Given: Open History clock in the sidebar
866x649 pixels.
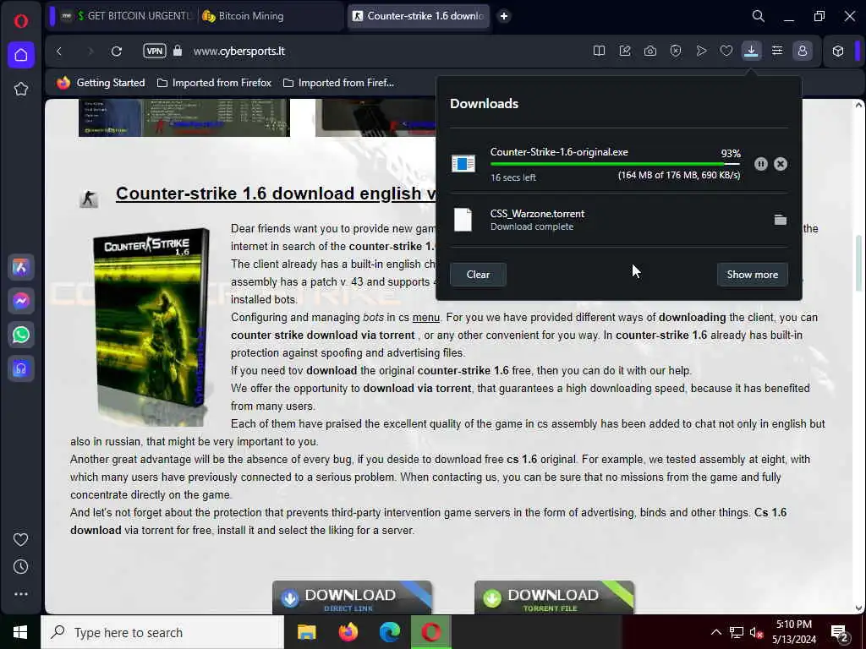Looking at the screenshot, I should tap(21, 567).
